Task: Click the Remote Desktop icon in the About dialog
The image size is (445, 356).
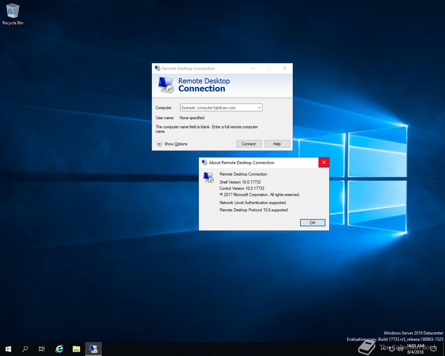Action: (x=209, y=177)
